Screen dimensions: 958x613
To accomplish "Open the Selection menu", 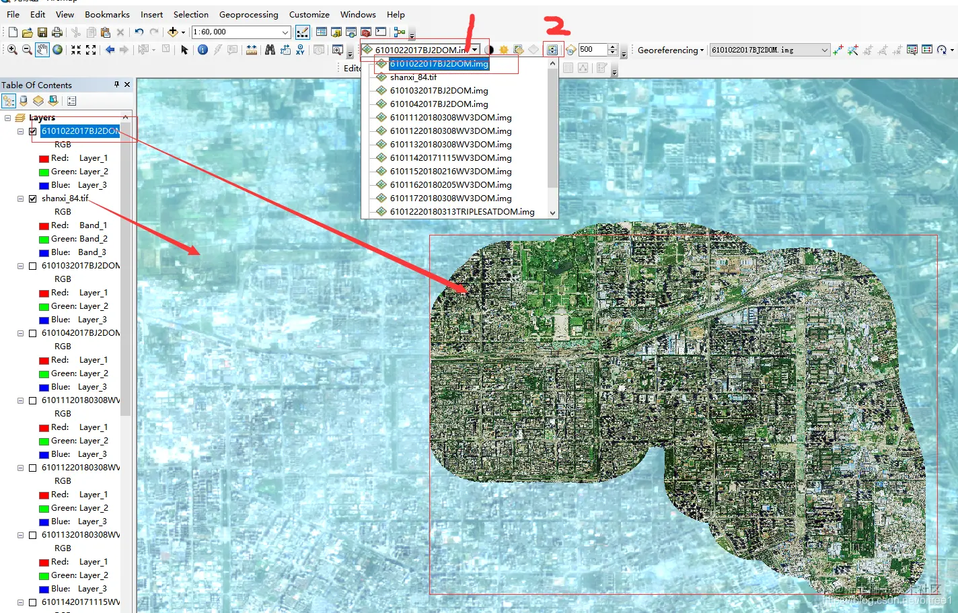I will 191,14.
